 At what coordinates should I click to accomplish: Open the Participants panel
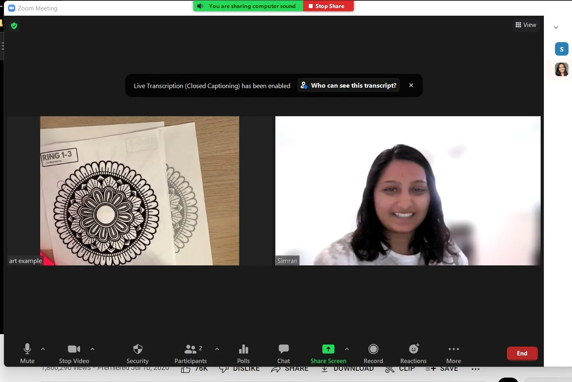[191, 353]
